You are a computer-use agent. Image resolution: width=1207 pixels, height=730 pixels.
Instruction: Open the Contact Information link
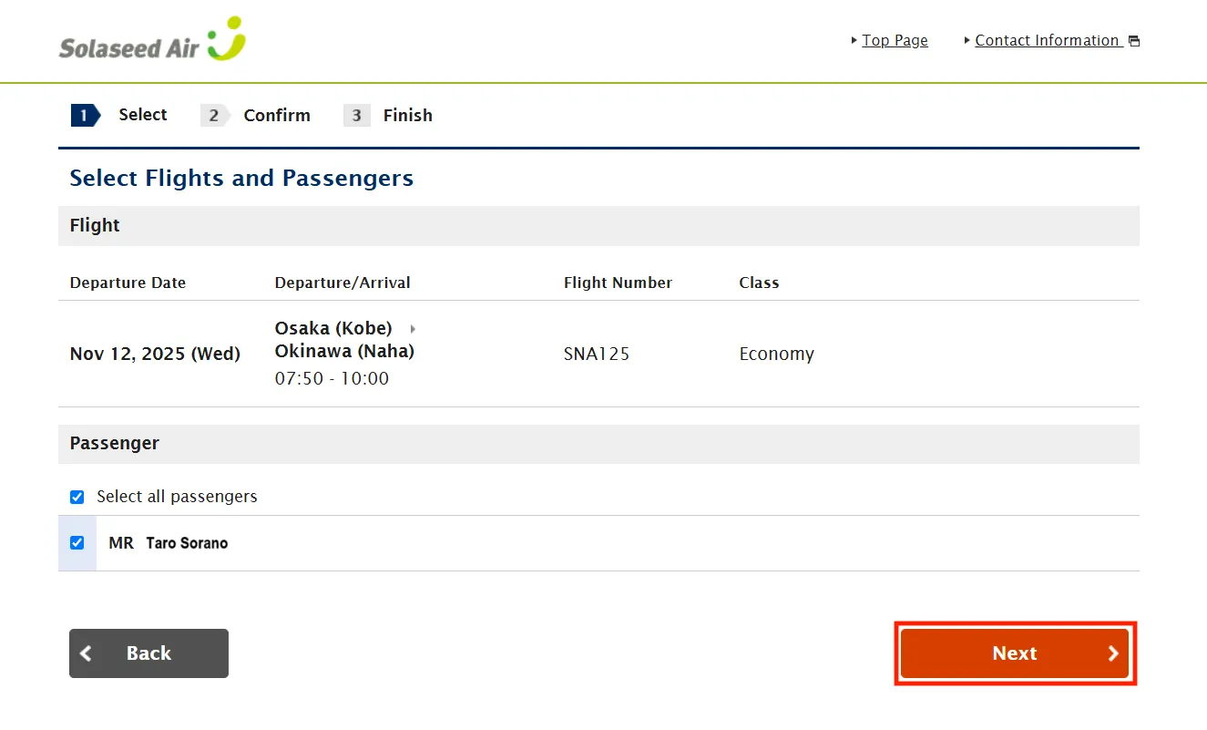[1047, 40]
